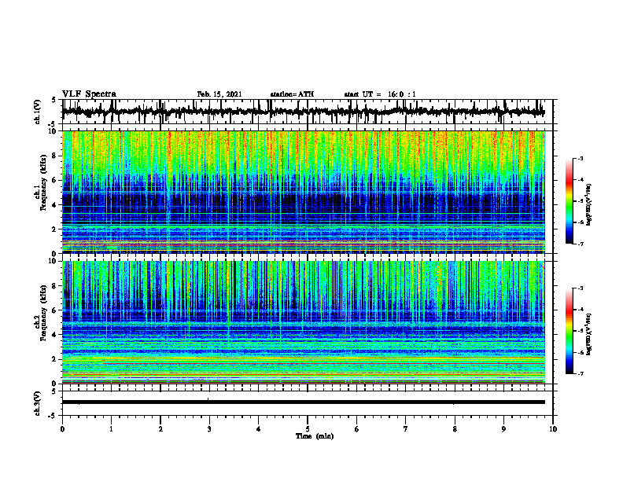
Task: Click time axis tick label "5" under the plots
Action: pyautogui.click(x=308, y=429)
